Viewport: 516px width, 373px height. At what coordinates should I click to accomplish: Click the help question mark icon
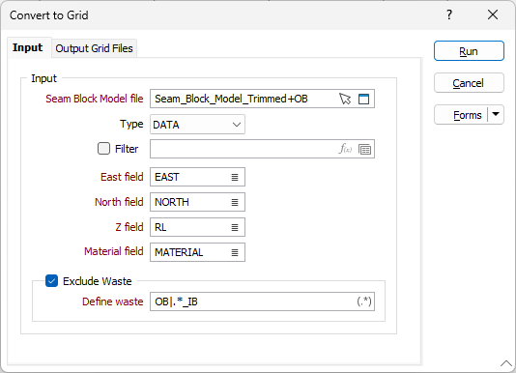(449, 14)
